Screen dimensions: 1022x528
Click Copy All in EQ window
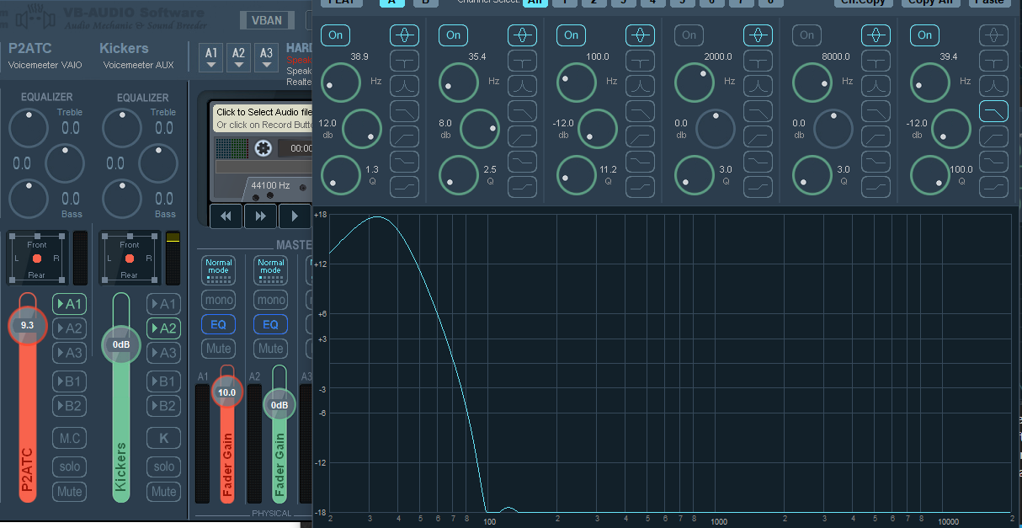pyautogui.click(x=931, y=3)
